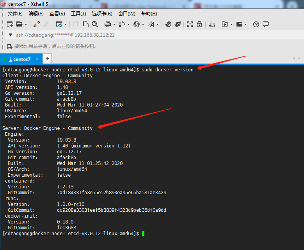Open the virtual keyboard icon
The height and width of the screenshot is (250, 304).
pyautogui.click(x=212, y=25)
